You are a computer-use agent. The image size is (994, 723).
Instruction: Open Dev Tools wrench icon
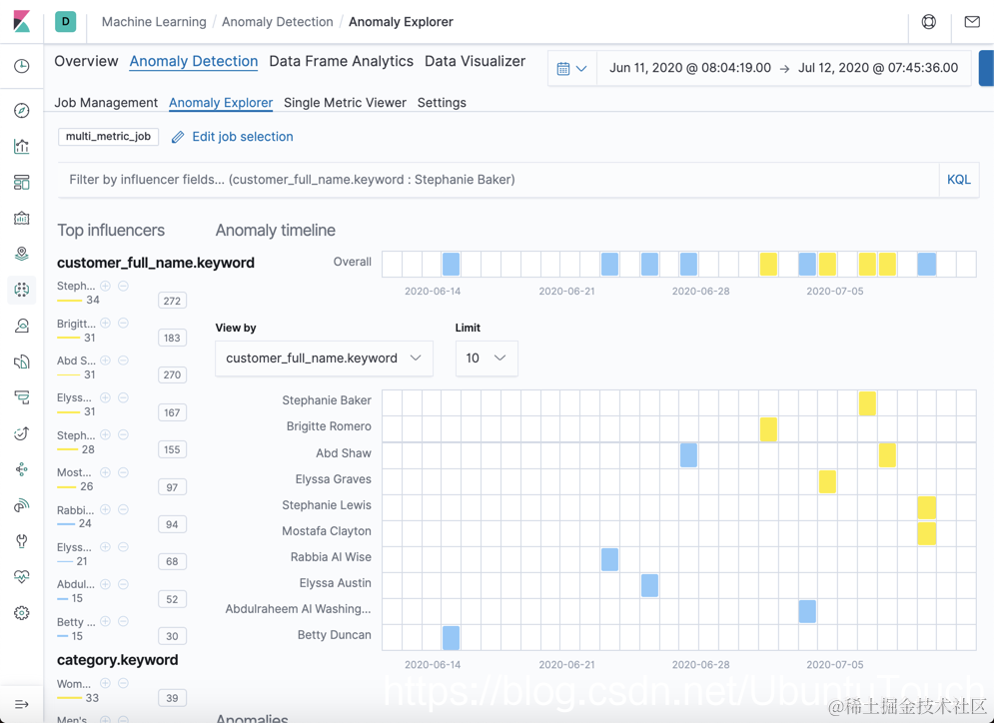coord(22,541)
